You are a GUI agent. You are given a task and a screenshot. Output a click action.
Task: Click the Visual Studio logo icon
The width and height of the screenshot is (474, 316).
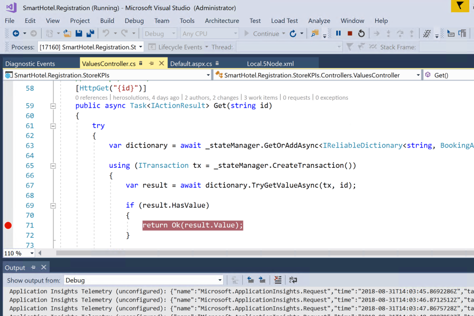coord(11,7)
